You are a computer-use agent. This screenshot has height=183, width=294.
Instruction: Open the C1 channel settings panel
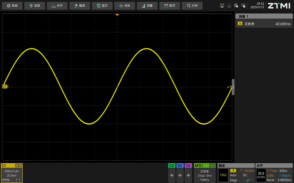click(x=12, y=173)
